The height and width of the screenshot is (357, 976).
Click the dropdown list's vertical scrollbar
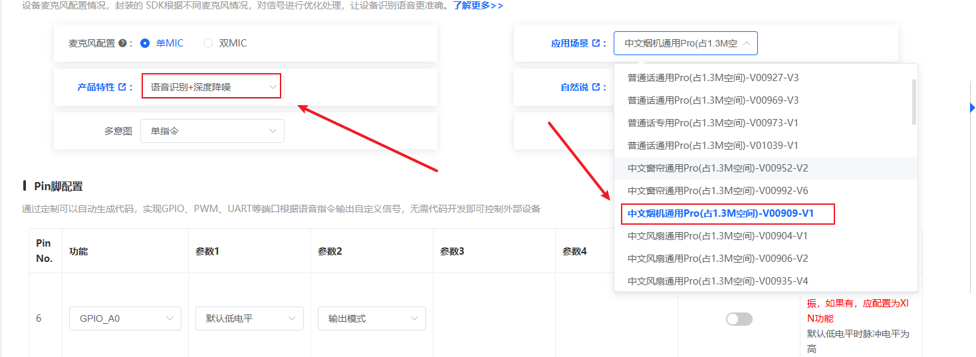click(914, 102)
